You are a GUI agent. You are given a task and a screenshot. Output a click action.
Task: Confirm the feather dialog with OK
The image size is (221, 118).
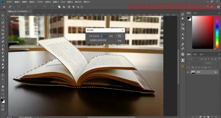click(x=120, y=36)
